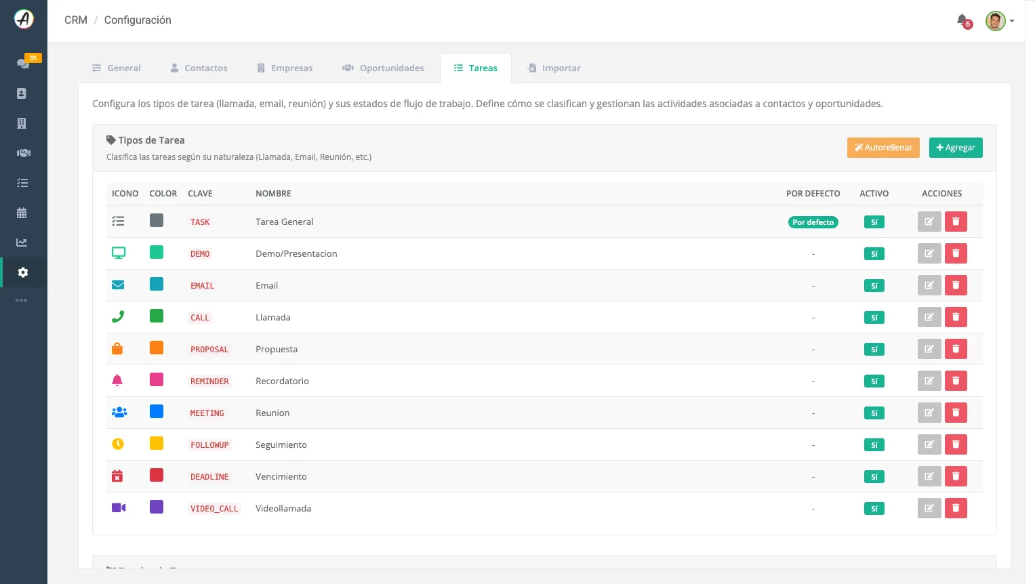This screenshot has width=1035, height=584.
Task: Open the chat messages sidebar icon
Action: click(23, 64)
